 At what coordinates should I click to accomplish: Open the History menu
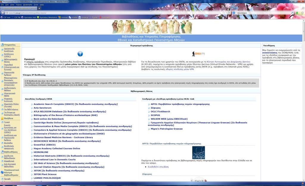tap(19, 5)
